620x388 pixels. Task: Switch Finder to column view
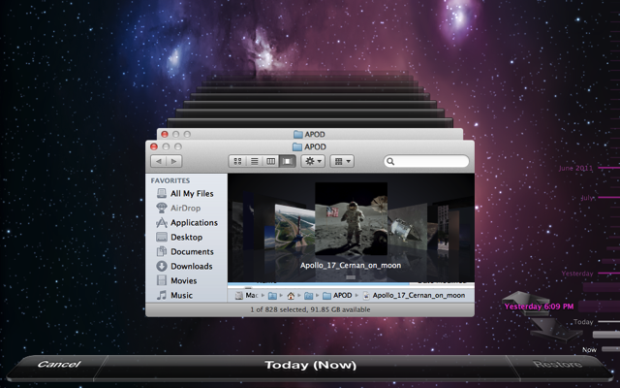tap(271, 161)
